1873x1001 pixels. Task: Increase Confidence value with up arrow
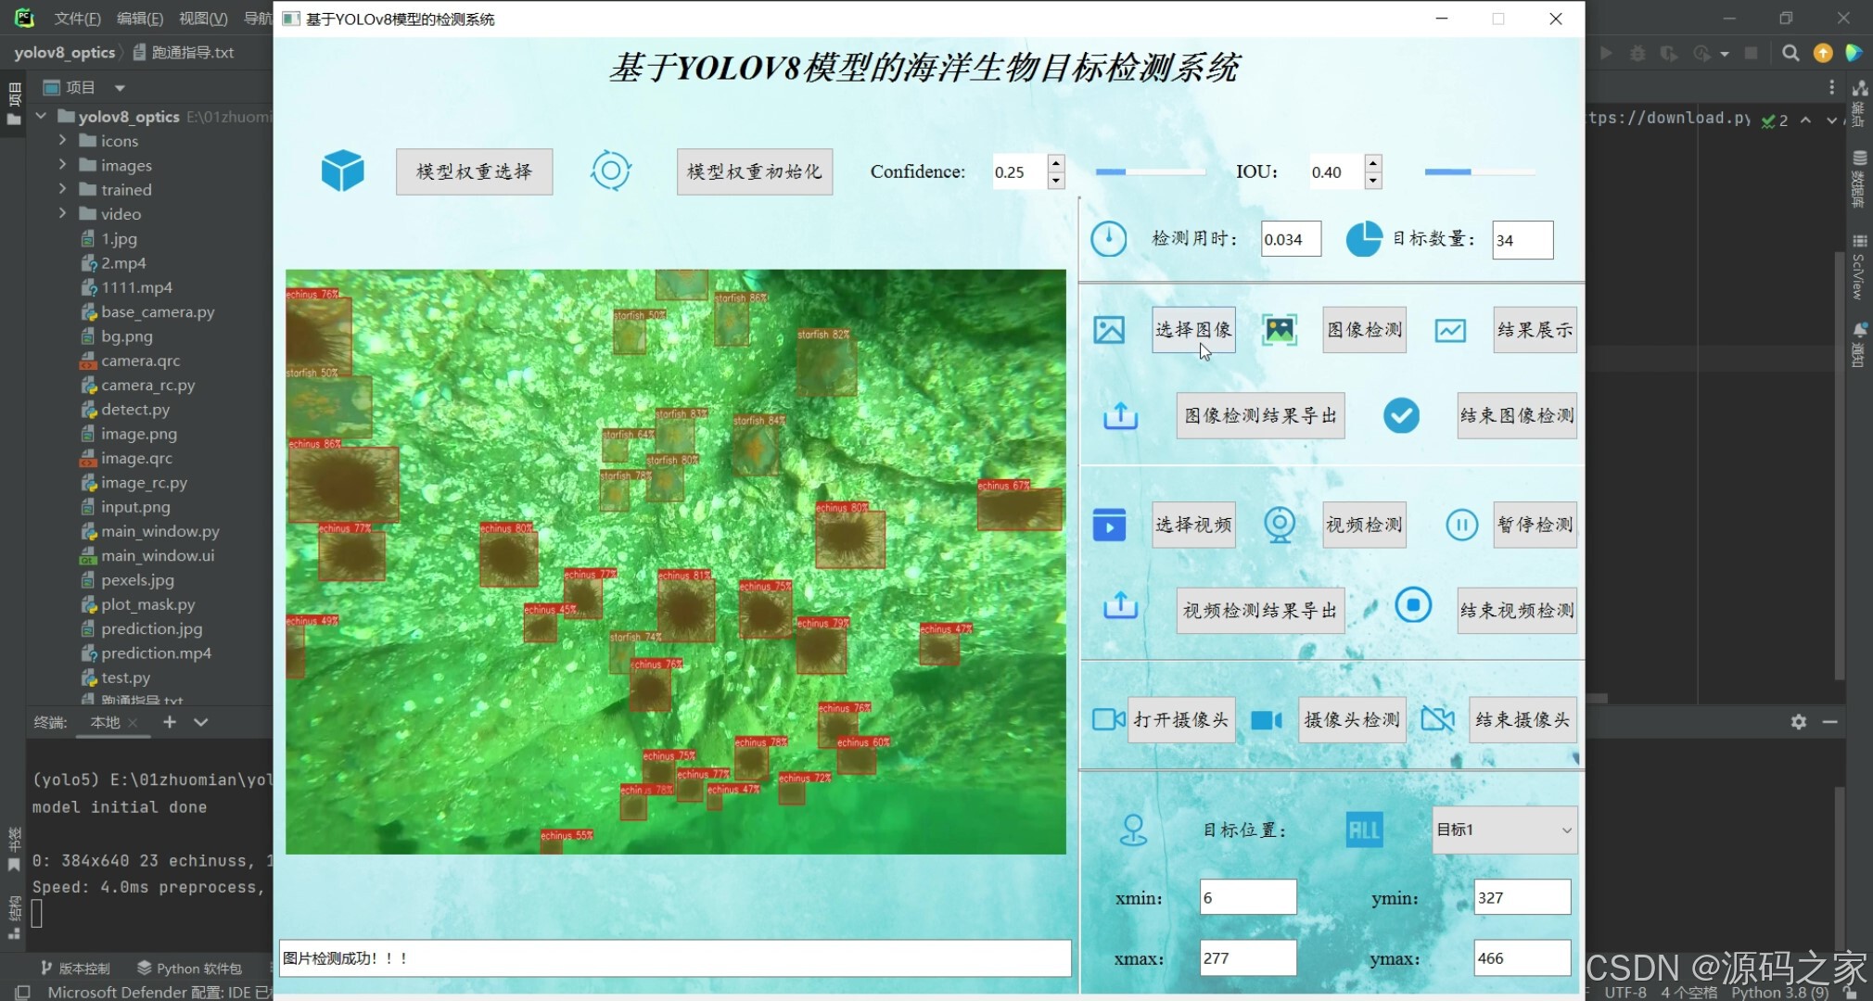[x=1055, y=163]
